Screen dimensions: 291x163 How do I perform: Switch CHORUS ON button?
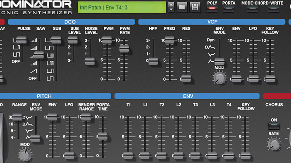[274, 126]
